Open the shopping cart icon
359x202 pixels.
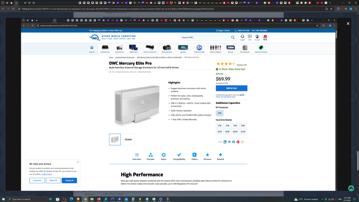point(265,38)
